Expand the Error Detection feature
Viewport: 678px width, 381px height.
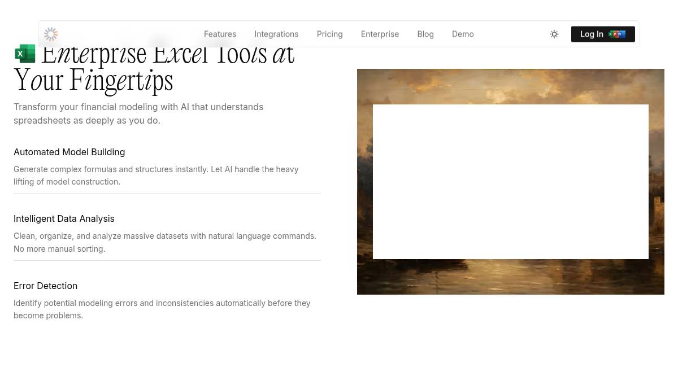[x=46, y=286]
